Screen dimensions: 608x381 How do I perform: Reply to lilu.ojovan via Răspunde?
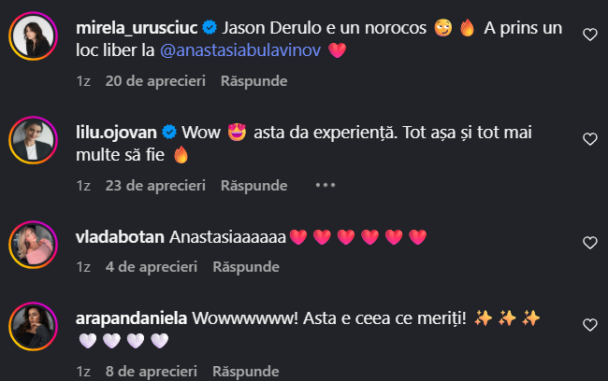tap(254, 186)
